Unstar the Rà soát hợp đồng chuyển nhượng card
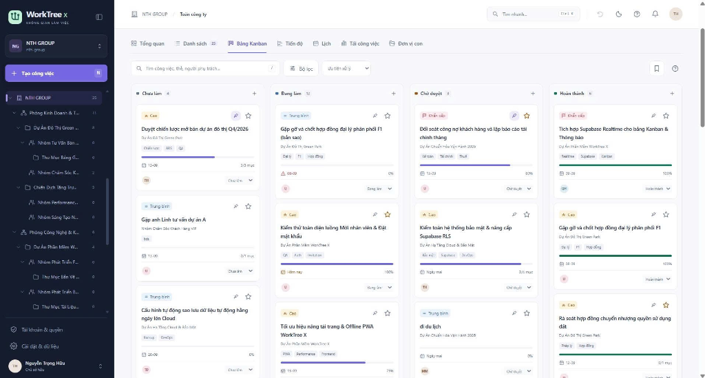The width and height of the screenshot is (705, 378). click(x=666, y=305)
